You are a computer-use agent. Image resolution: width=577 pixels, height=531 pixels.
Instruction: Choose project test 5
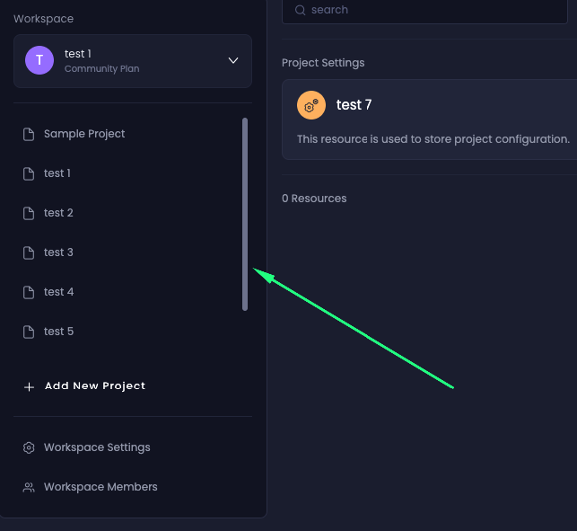59,332
